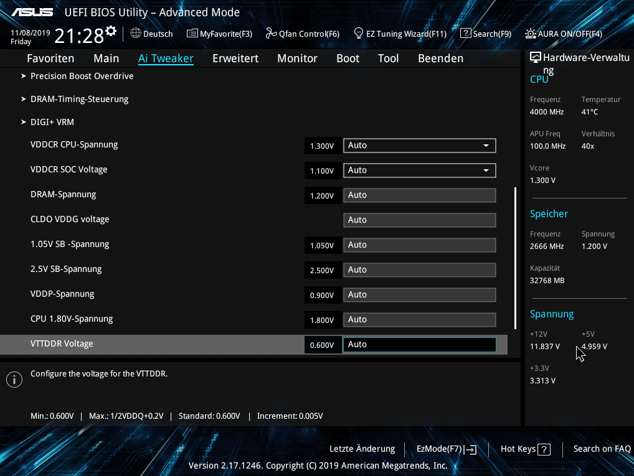Expand Precision Boost Overdrive submenu
Screen dimensions: 634x476
(x=82, y=76)
